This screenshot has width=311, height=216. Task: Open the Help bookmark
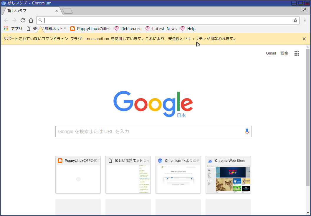point(188,29)
